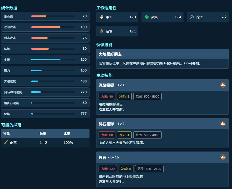Click the 统计数据 section heading
This screenshot has width=232, height=189.
point(9,8)
